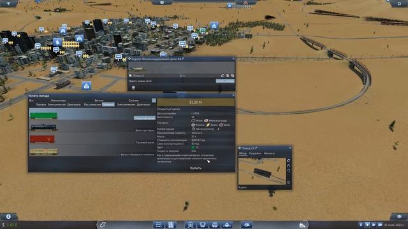
Task: Show the money balance at bottom left
Action: (x=10, y=225)
